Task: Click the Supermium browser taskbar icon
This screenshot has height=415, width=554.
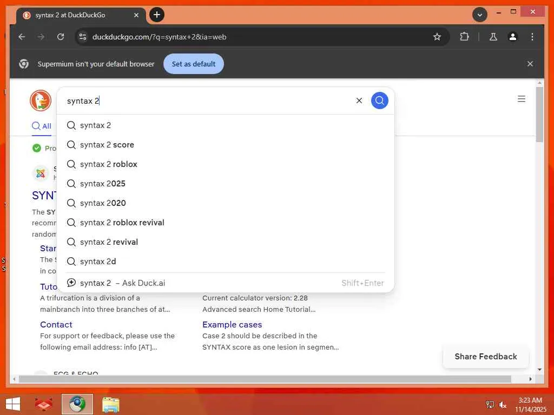Action: (x=77, y=404)
